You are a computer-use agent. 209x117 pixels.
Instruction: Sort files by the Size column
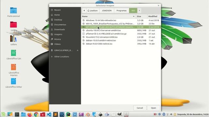pos(141,16)
